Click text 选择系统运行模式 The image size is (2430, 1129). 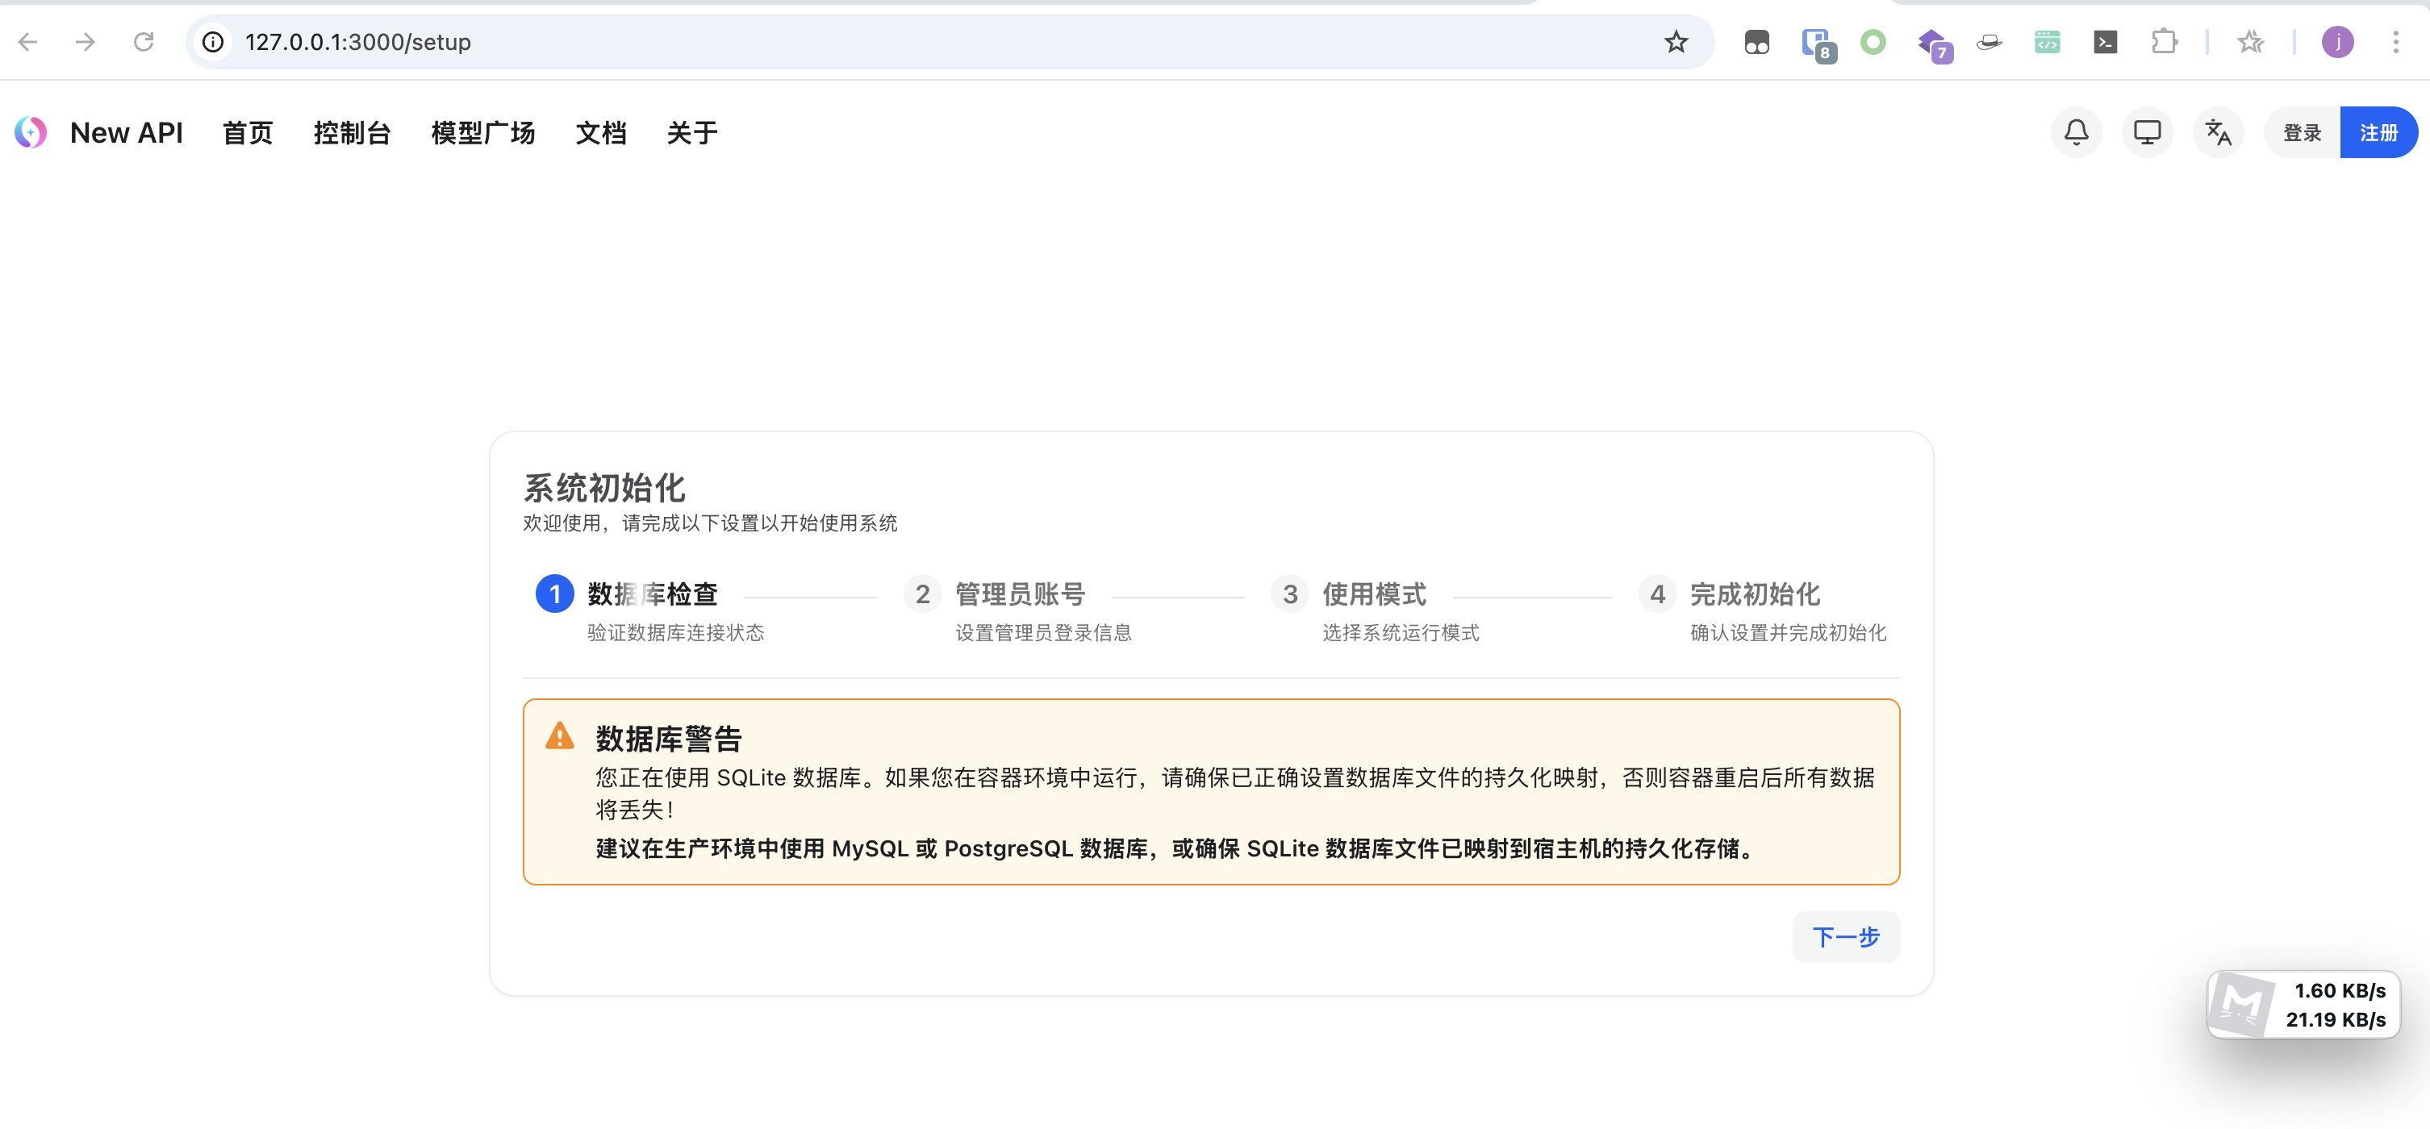click(1401, 633)
